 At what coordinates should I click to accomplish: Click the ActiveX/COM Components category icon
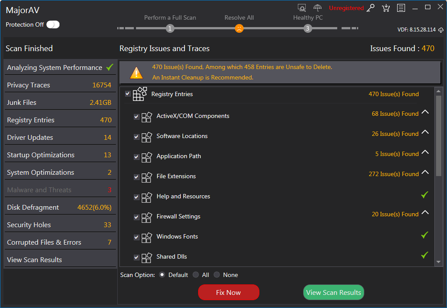click(147, 117)
